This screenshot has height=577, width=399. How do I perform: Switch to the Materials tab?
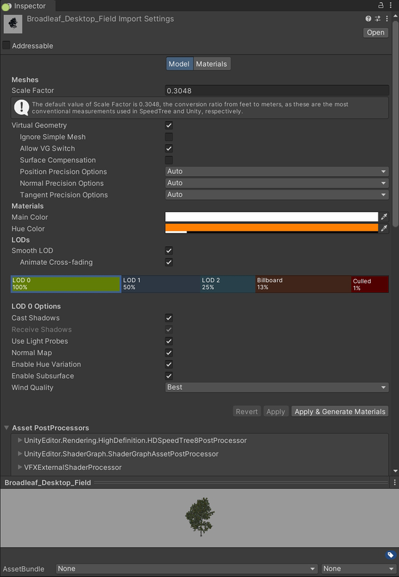tap(211, 64)
